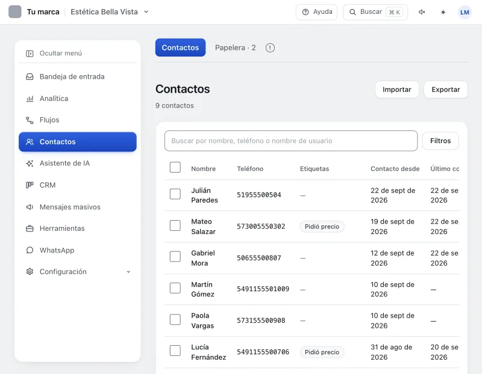Click the Importar button
The height and width of the screenshot is (374, 482).
click(396, 90)
